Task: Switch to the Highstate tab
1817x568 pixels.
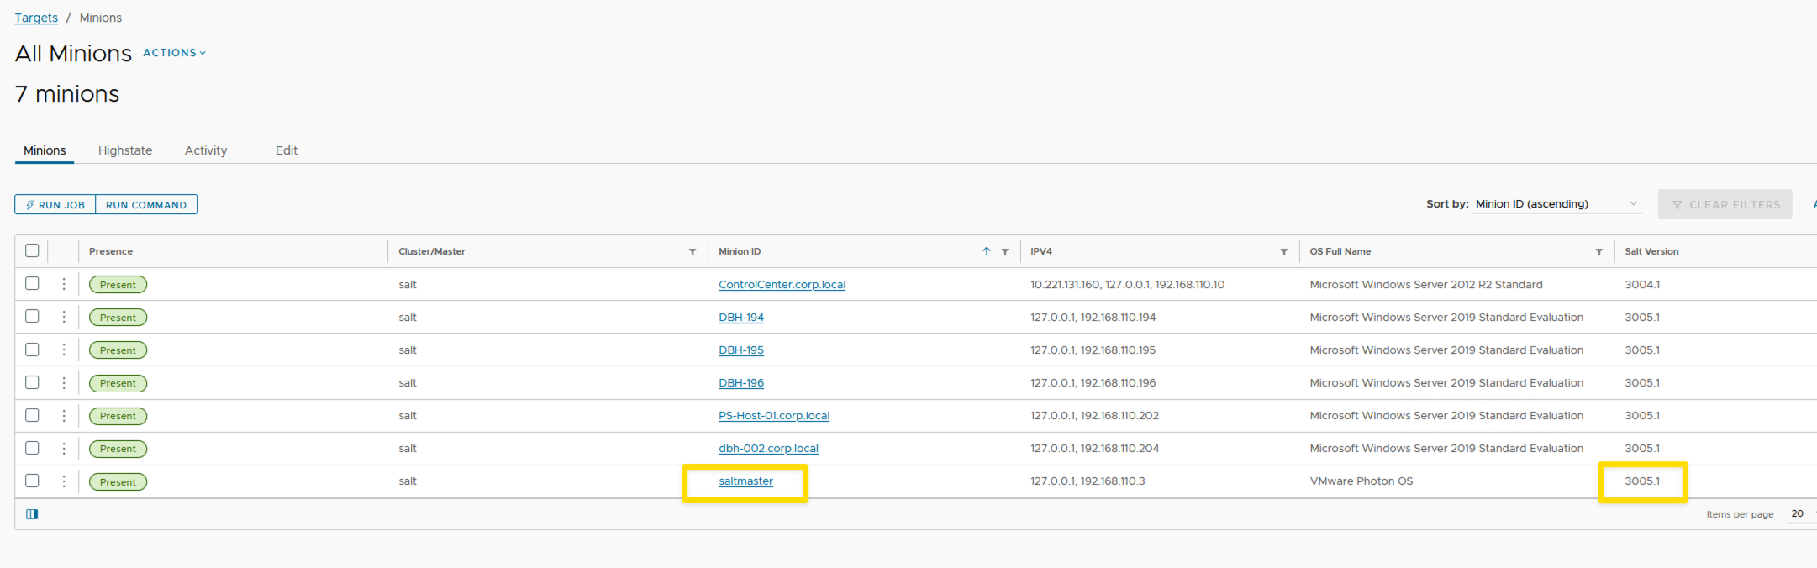Action: (x=125, y=150)
